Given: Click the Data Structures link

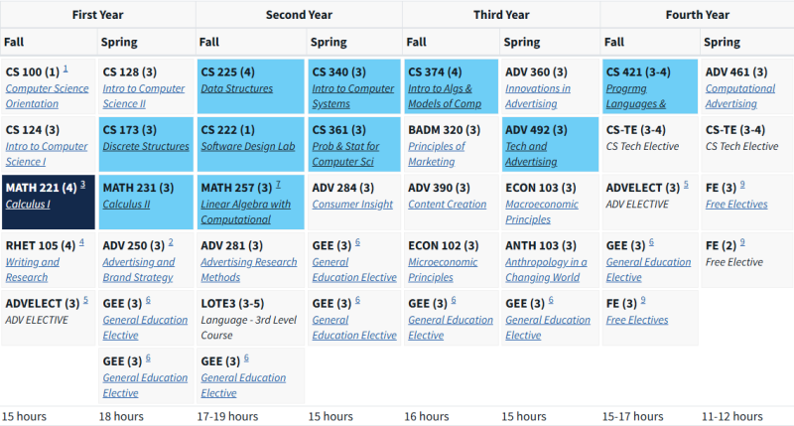Looking at the screenshot, I should pyautogui.click(x=237, y=88).
